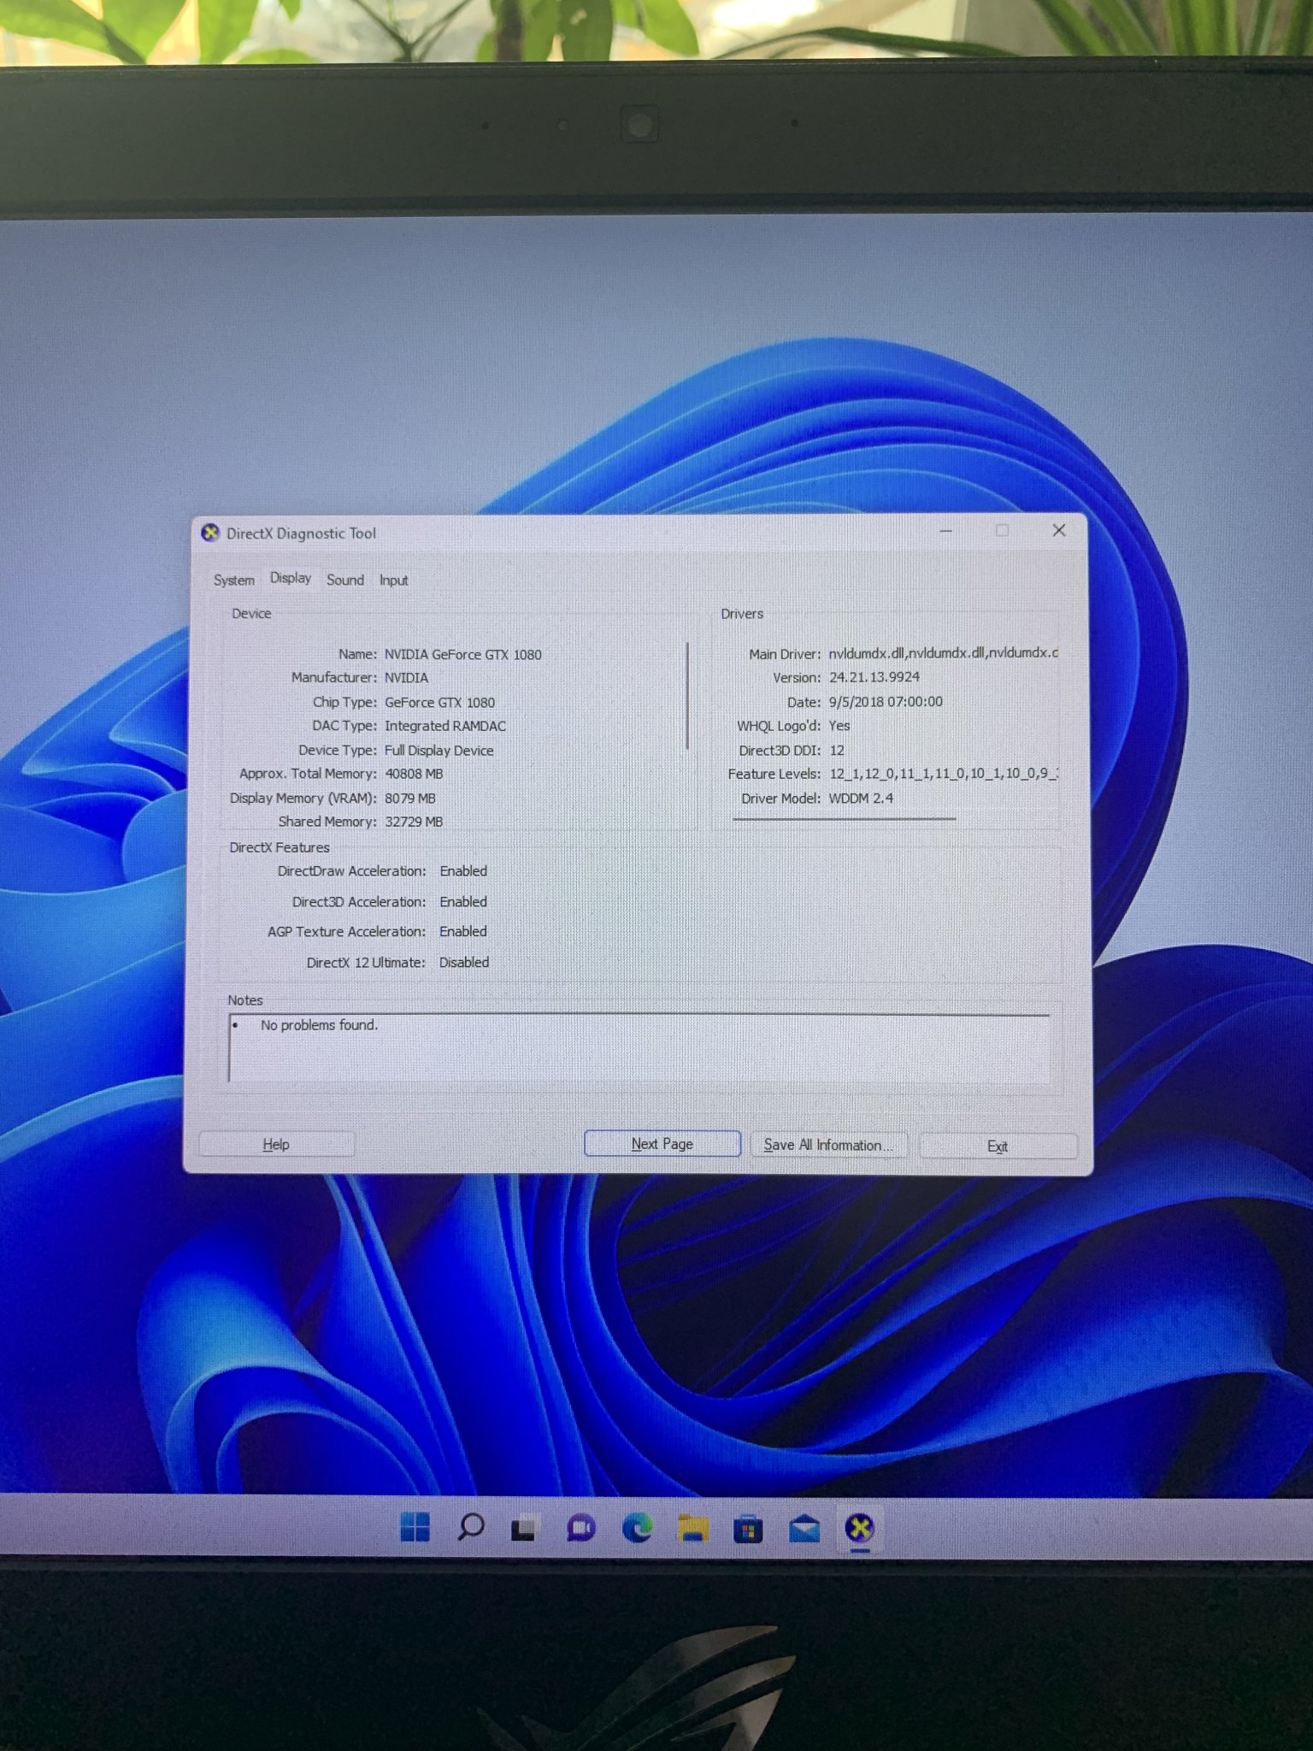Select VRAM value '8079 MB'
This screenshot has height=1751, width=1313.
[x=409, y=799]
